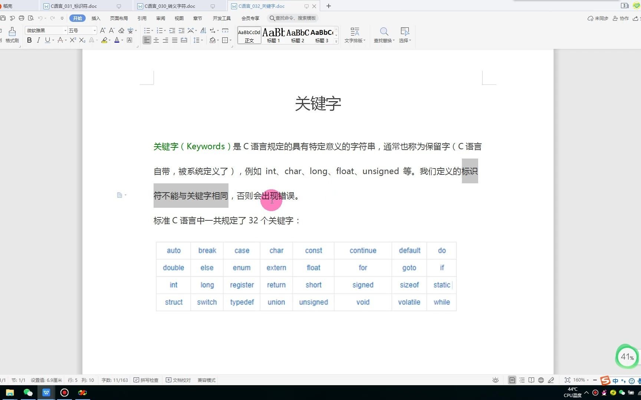
Task: Click the 协作 collaboration button
Action: click(621, 18)
